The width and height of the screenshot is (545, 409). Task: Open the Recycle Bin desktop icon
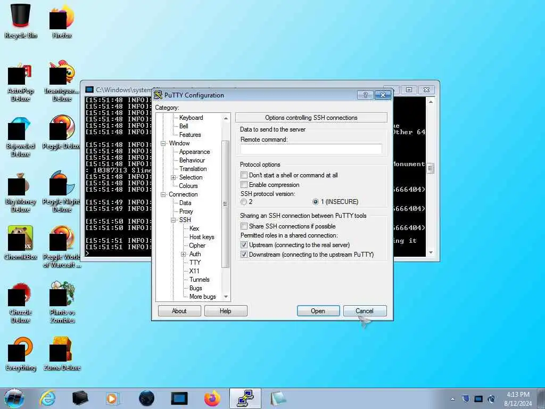(21, 20)
